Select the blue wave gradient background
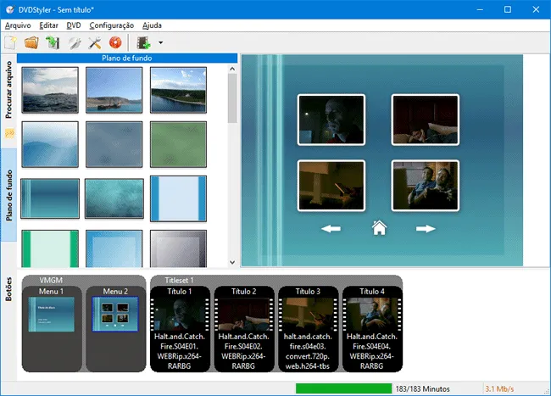This screenshot has height=396, width=551. point(50,144)
